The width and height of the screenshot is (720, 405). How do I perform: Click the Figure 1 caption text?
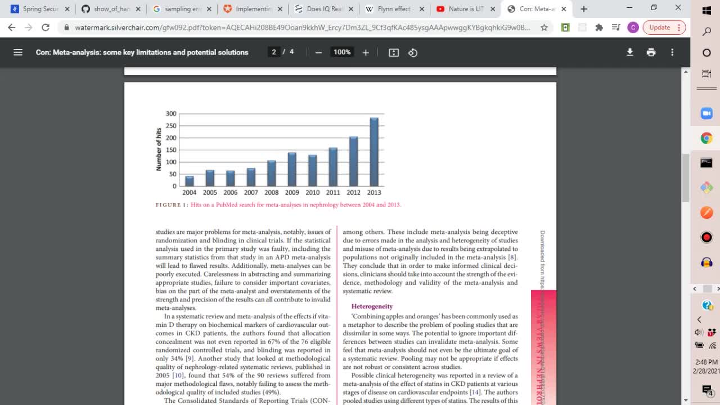click(278, 205)
